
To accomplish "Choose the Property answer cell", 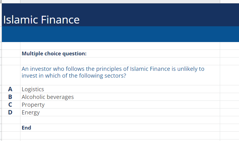I will [33, 105].
